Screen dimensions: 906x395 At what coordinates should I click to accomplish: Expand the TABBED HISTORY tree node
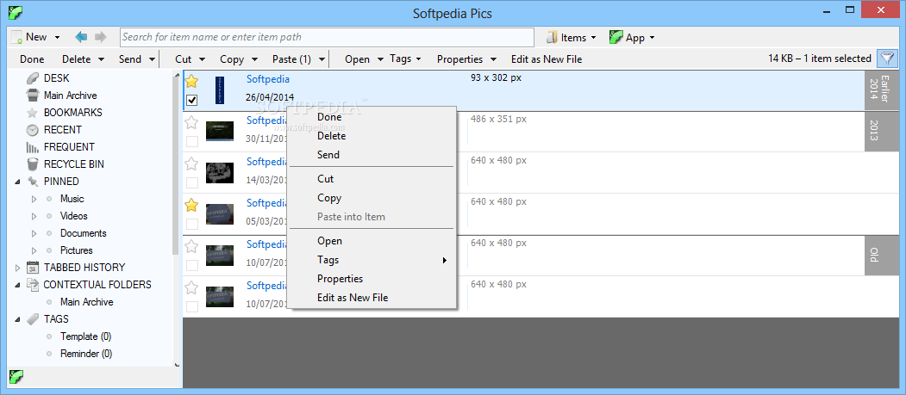pyautogui.click(x=17, y=268)
